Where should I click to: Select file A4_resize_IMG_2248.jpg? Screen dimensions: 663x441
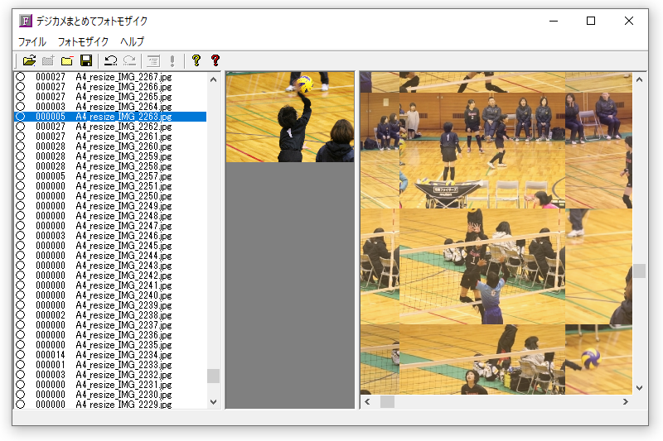[x=123, y=216]
